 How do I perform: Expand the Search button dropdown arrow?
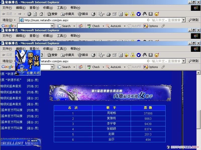[x=74, y=67]
